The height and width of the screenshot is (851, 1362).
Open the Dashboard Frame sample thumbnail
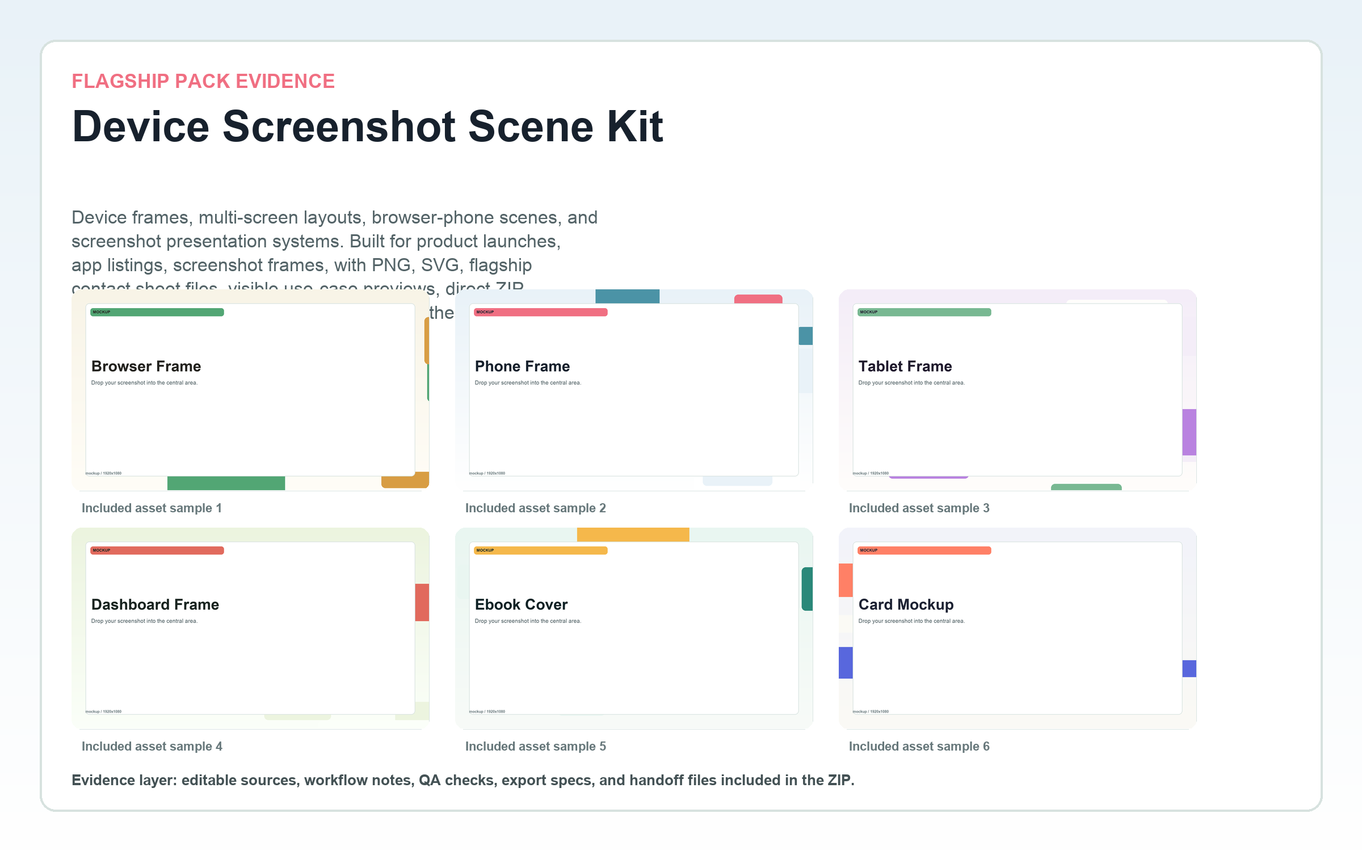pyautogui.click(x=250, y=629)
